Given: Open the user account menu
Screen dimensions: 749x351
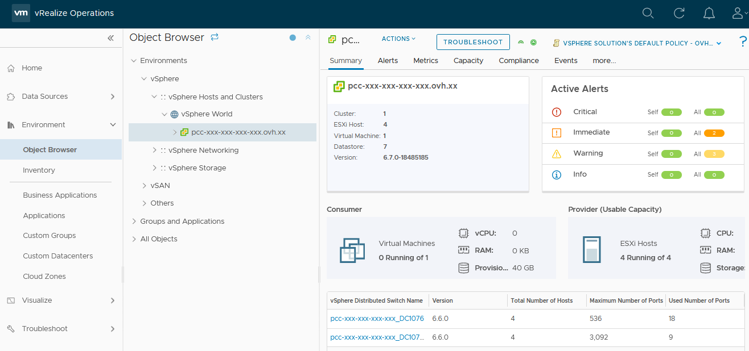Looking at the screenshot, I should click(739, 13).
